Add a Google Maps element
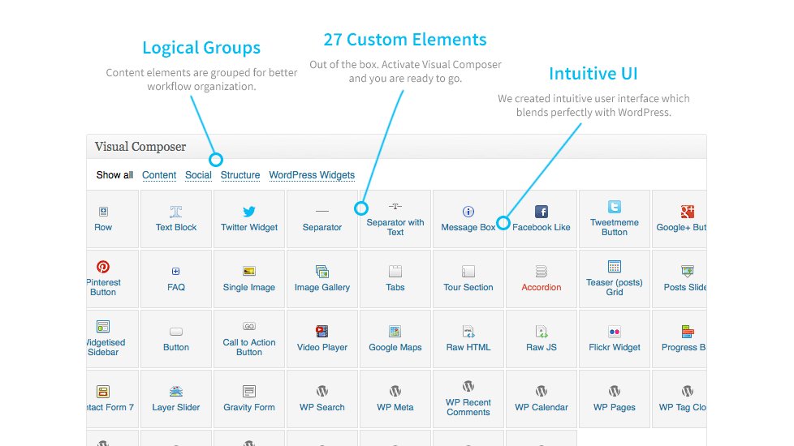The image size is (794, 446). click(x=395, y=339)
